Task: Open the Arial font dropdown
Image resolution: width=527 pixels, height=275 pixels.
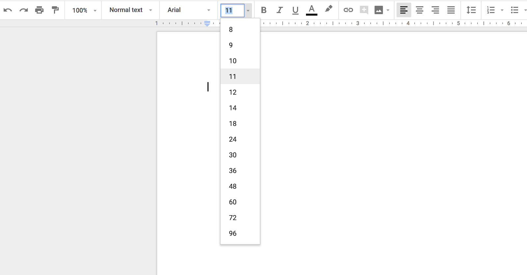Action: [x=188, y=10]
